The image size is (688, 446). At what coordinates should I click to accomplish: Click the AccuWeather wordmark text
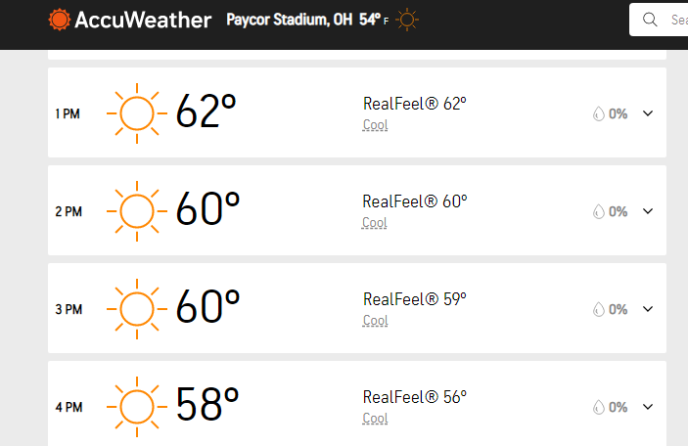143,21
